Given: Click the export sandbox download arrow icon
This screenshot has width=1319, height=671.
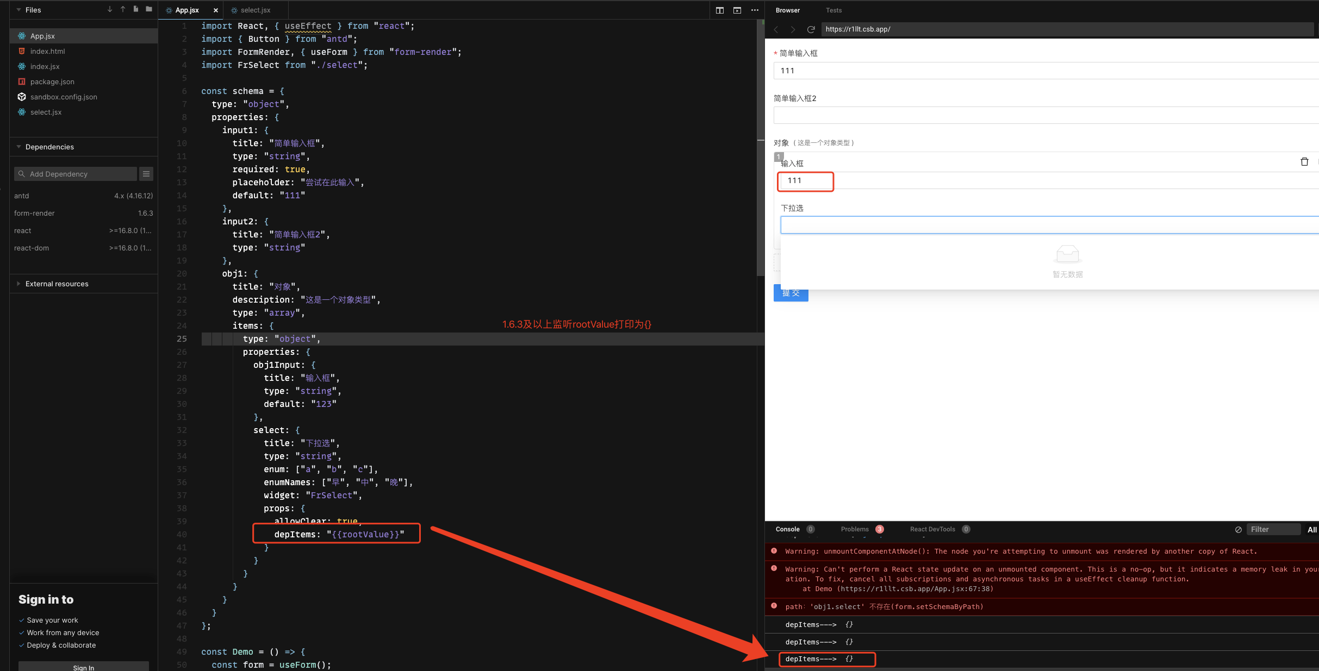Looking at the screenshot, I should tap(110, 9).
